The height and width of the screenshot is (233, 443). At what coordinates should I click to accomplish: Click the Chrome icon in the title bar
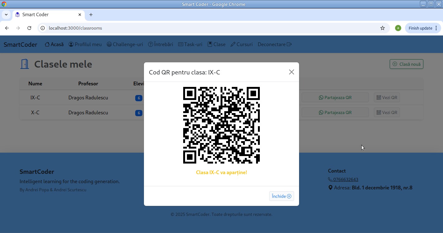point(4,4)
